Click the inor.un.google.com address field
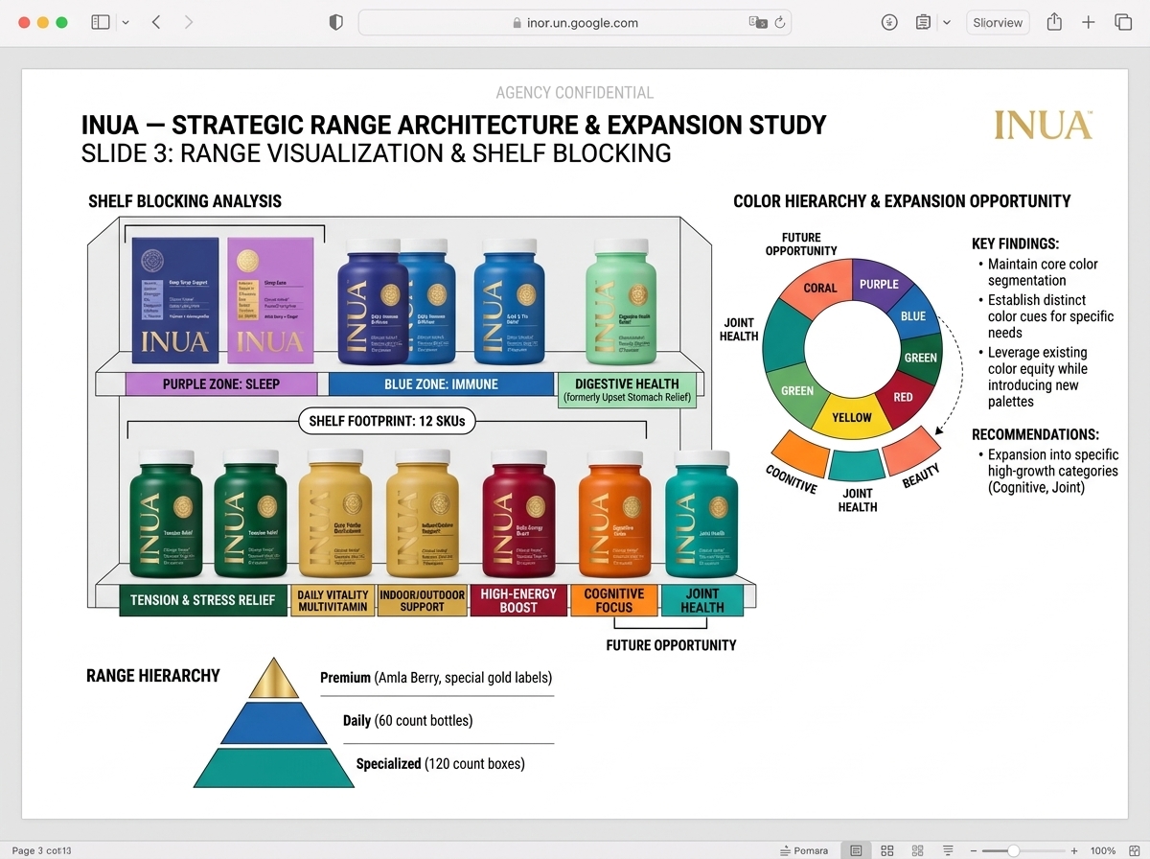This screenshot has height=859, width=1150. (x=576, y=22)
